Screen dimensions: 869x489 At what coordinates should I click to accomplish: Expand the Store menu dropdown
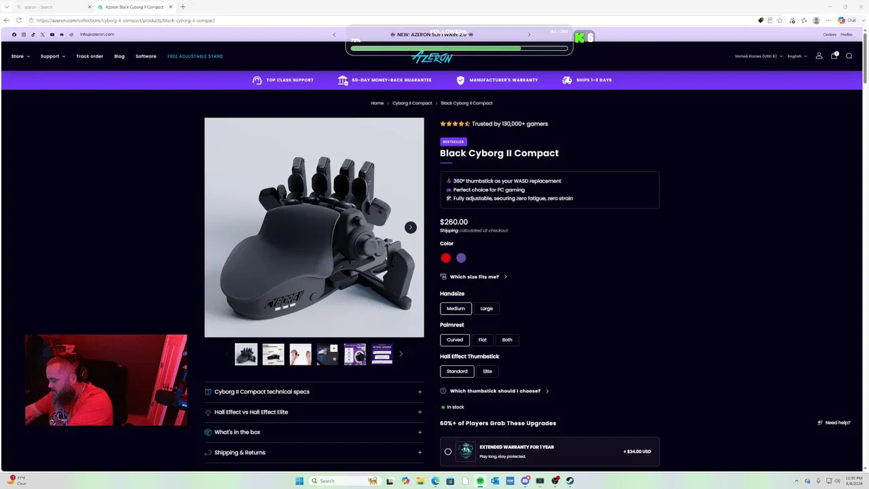tap(20, 56)
